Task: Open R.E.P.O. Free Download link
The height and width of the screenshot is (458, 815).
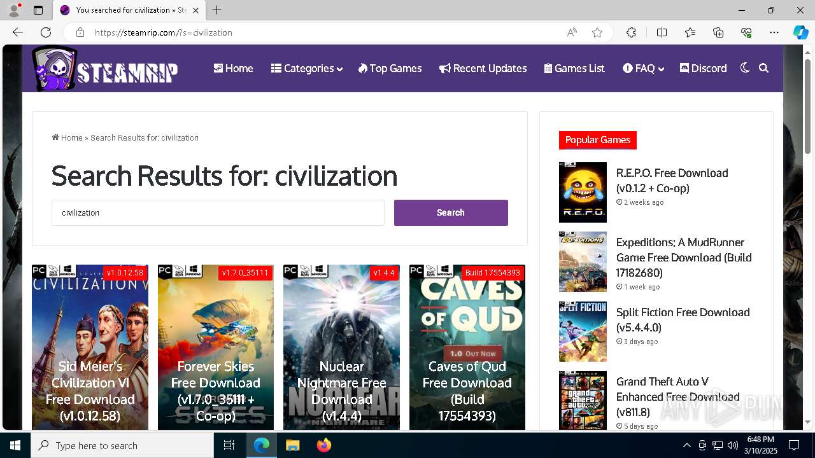Action: click(672, 181)
